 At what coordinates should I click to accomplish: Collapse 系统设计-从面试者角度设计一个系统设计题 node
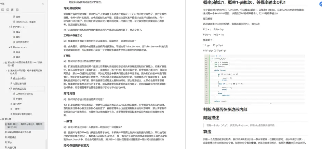(x=3, y=62)
